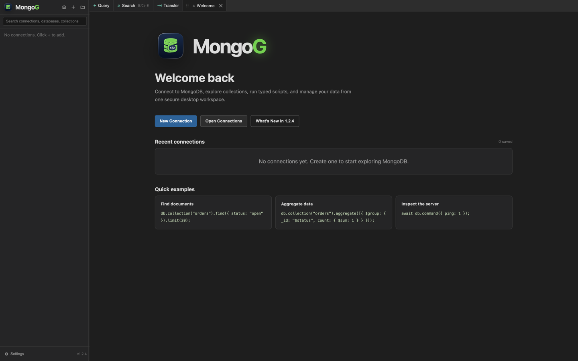This screenshot has height=361, width=578.
Task: Open the Transfer tab
Action: click(168, 6)
